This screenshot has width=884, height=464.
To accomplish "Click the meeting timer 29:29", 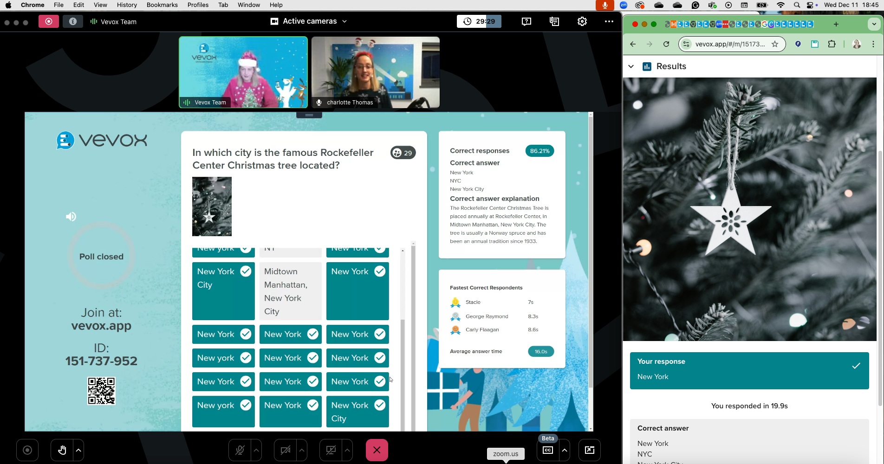I will (479, 21).
